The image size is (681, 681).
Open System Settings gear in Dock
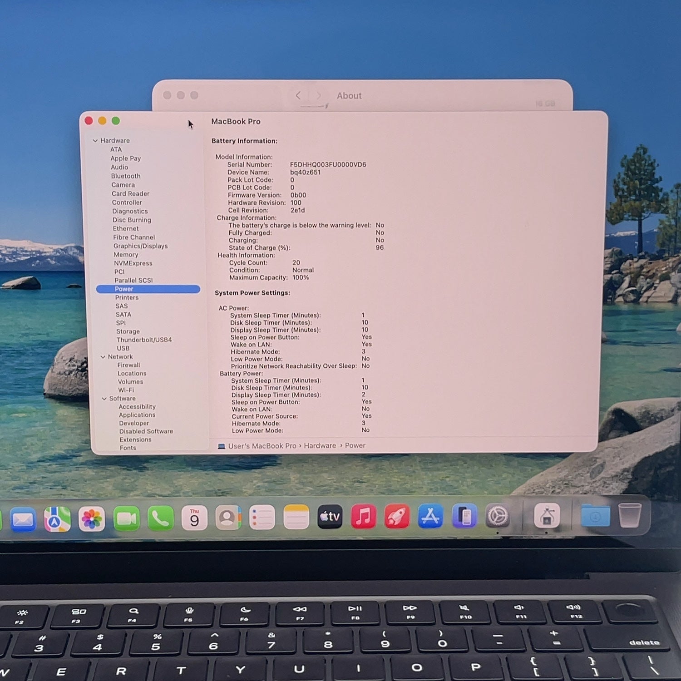tap(498, 516)
